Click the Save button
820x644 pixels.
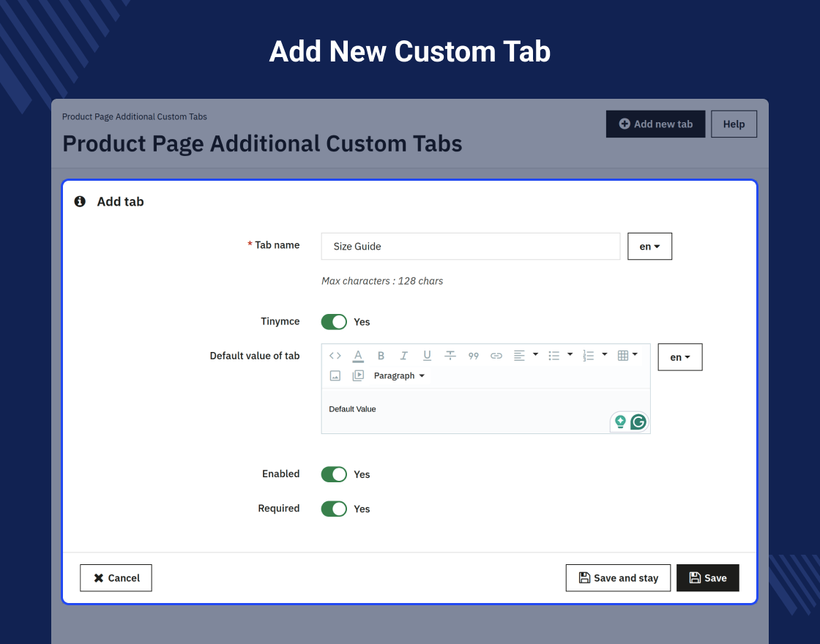(x=707, y=577)
